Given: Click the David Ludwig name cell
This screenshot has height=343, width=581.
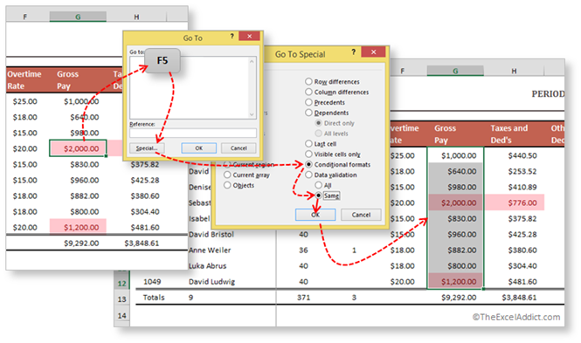Looking at the screenshot, I should click(x=211, y=282).
